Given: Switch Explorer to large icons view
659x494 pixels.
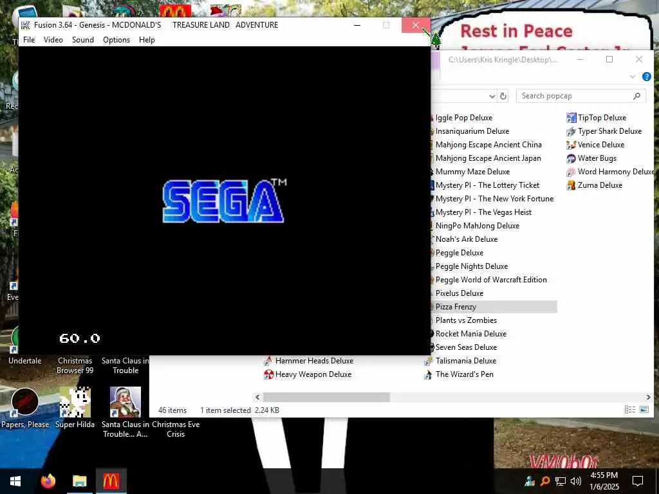Looking at the screenshot, I should point(644,410).
